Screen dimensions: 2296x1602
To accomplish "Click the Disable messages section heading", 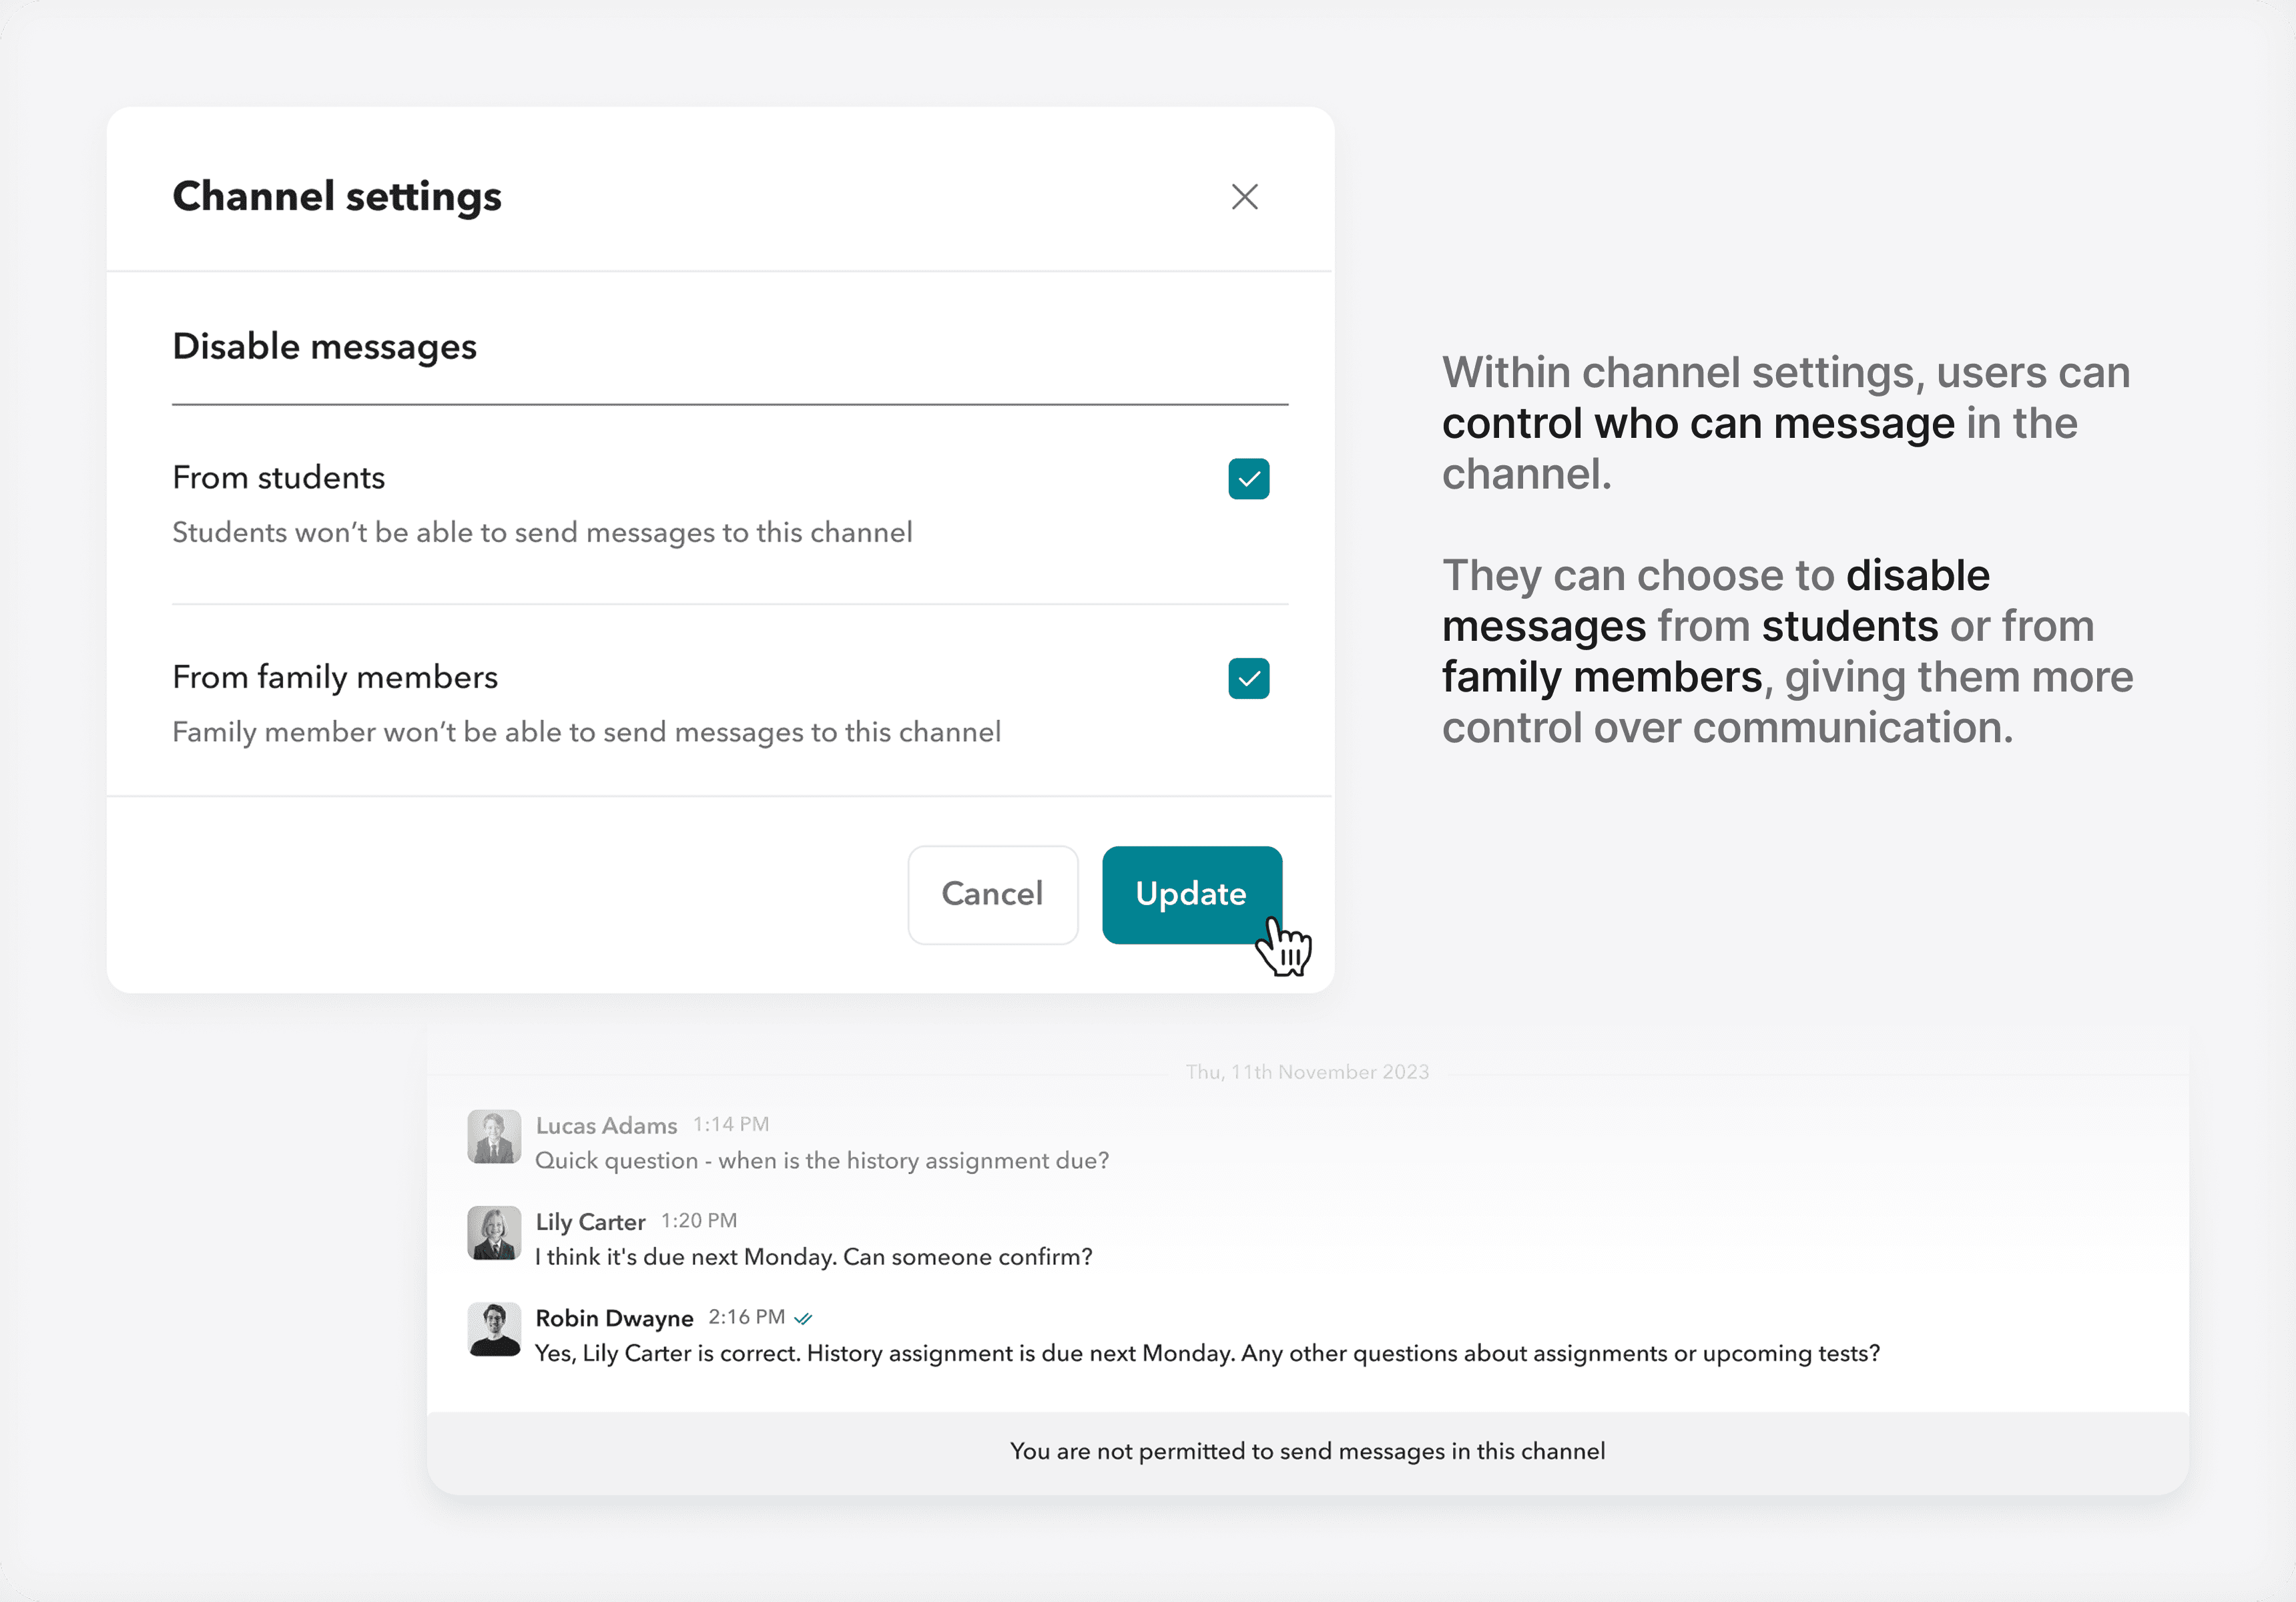I will 324,346.
